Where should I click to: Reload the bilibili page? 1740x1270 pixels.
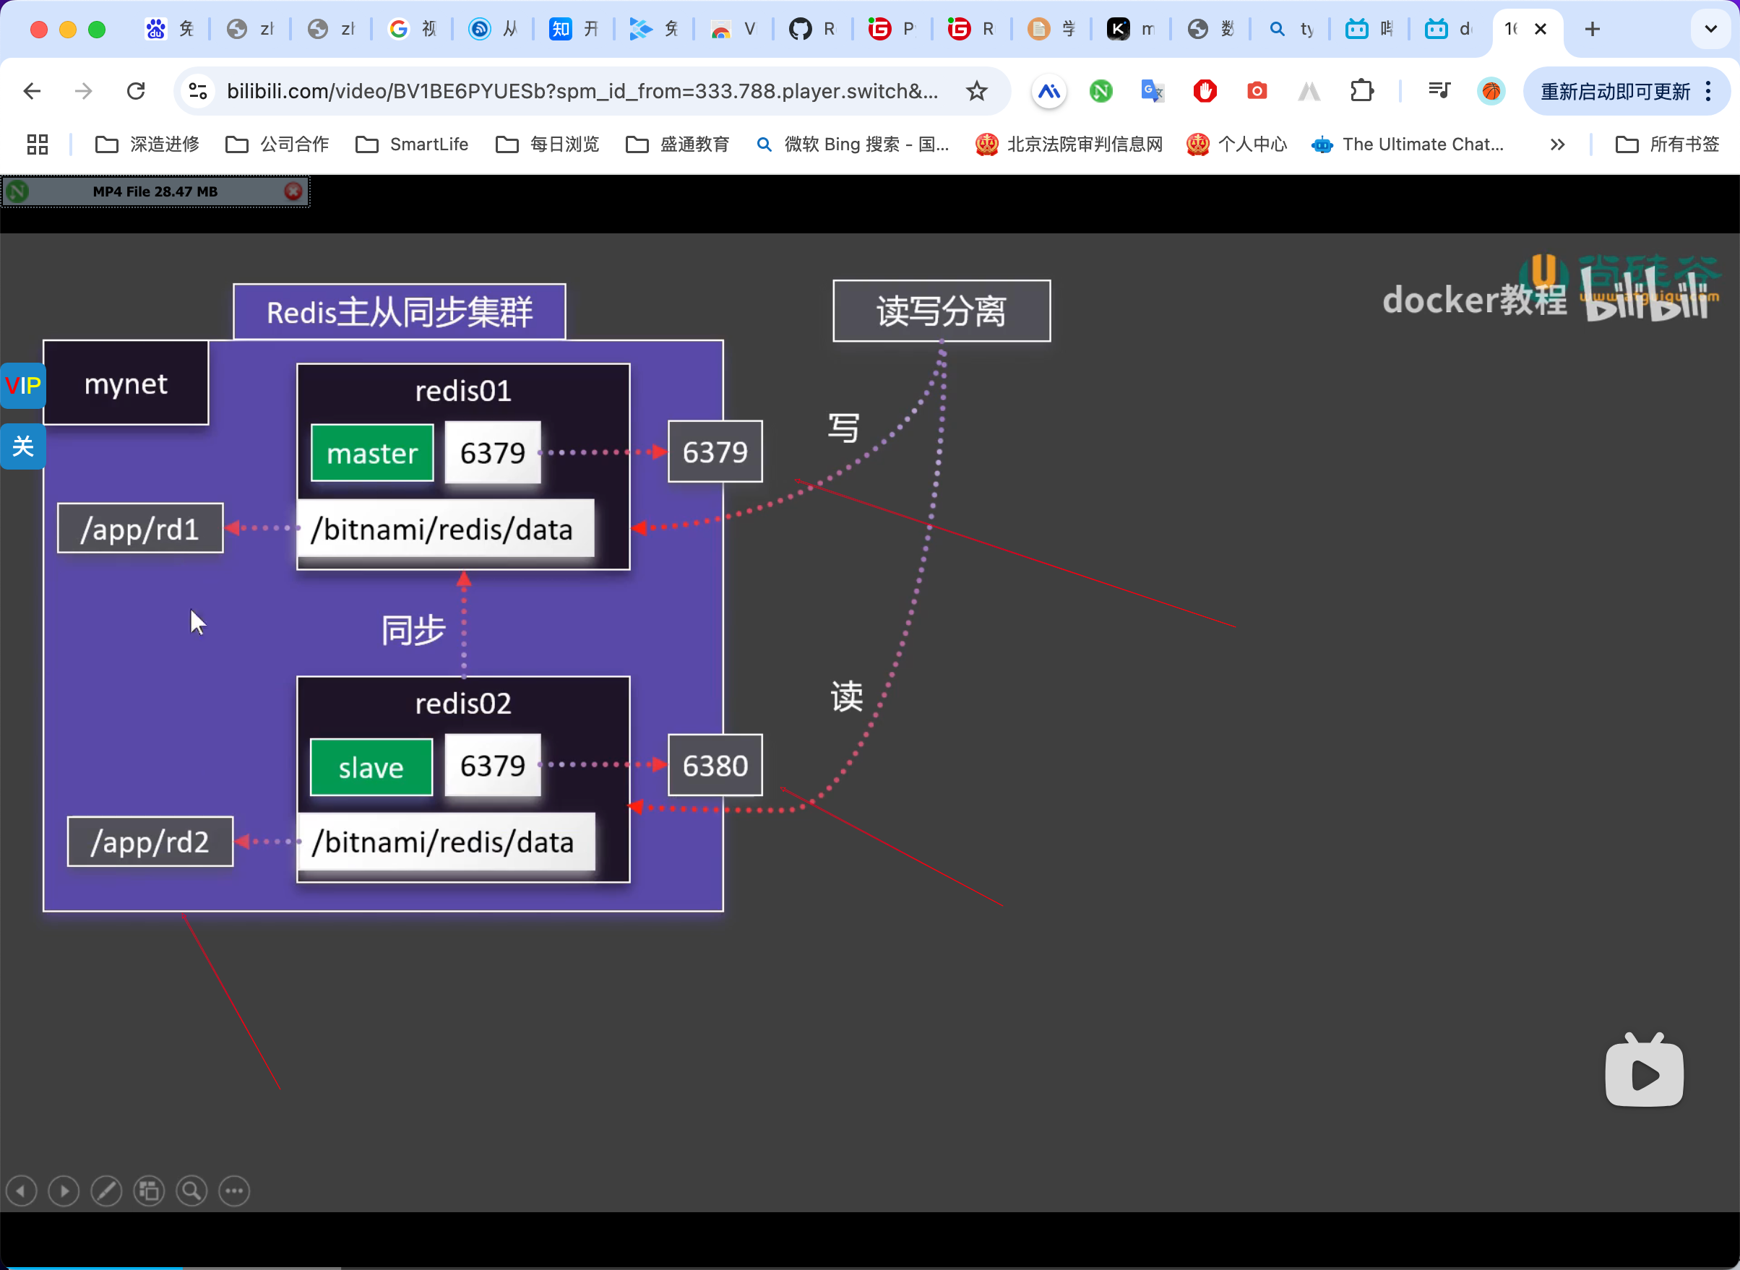136,92
